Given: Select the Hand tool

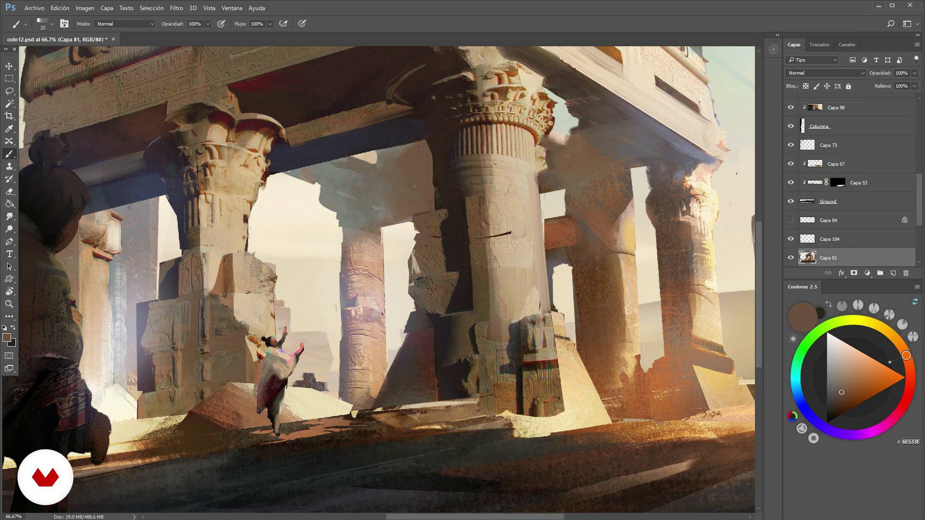Looking at the screenshot, I should [x=9, y=291].
